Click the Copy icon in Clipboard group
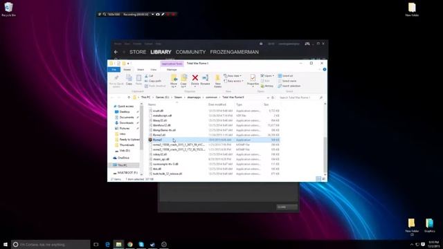This screenshot has width=443, height=249. 129,78
